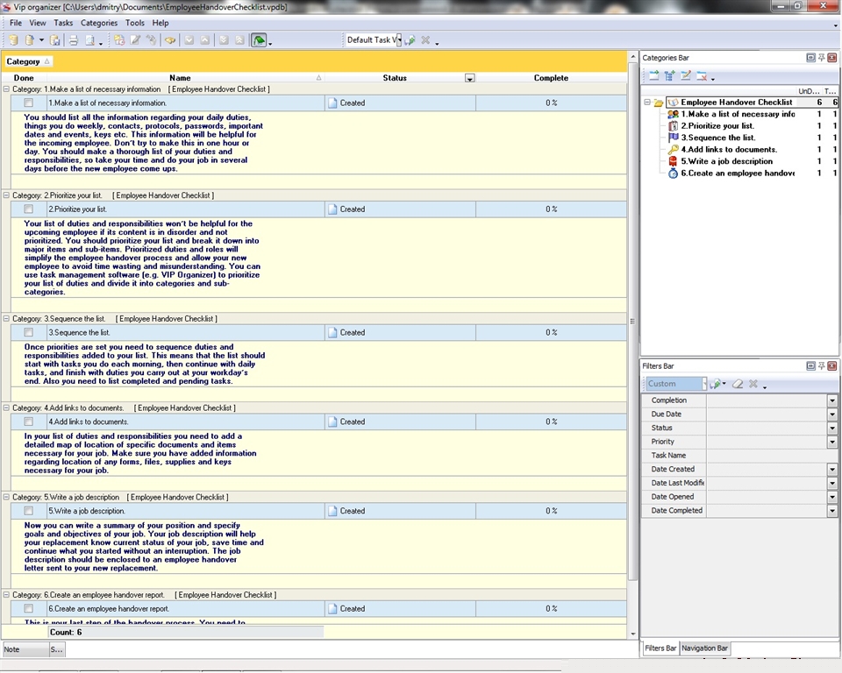The image size is (842, 673).
Task: Click the eraser Clear Filter icon
Action: pos(738,384)
